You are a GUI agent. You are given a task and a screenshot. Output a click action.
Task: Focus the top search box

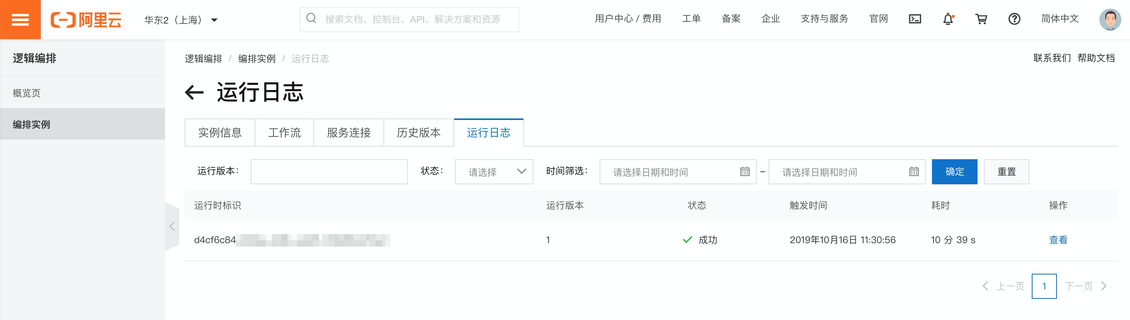point(409,19)
